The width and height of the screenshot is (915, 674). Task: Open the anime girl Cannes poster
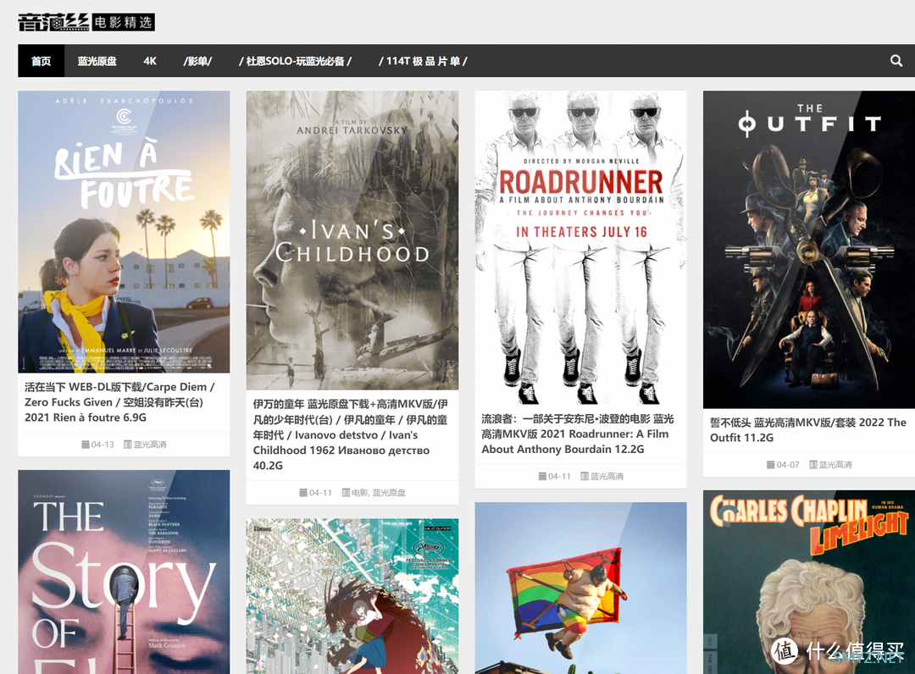tap(352, 596)
